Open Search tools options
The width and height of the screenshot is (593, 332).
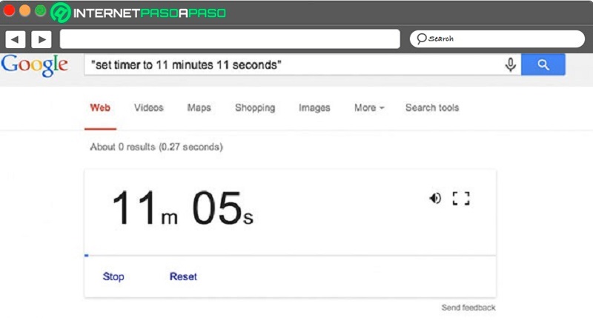[432, 107]
